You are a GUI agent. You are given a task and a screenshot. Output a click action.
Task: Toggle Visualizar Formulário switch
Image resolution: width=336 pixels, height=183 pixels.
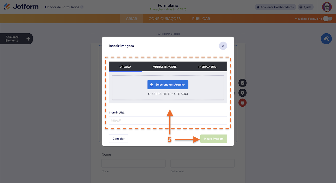click(328, 19)
